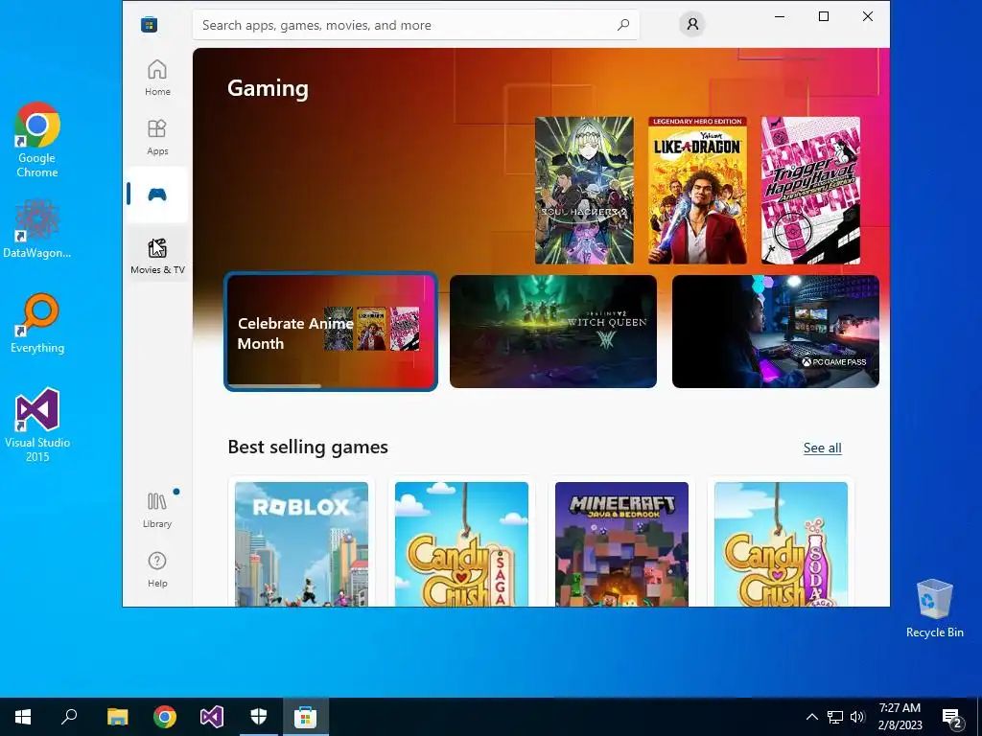Open the Candy Crush Soda Saga tile
The height and width of the screenshot is (736, 982).
point(781,543)
